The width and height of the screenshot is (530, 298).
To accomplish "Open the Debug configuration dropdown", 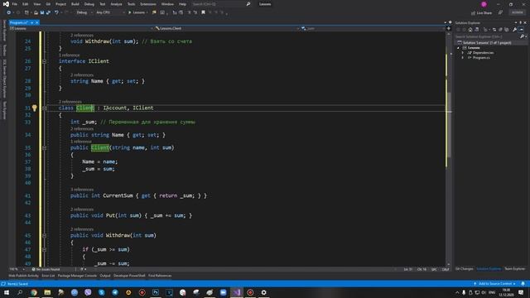I will coord(84,12).
